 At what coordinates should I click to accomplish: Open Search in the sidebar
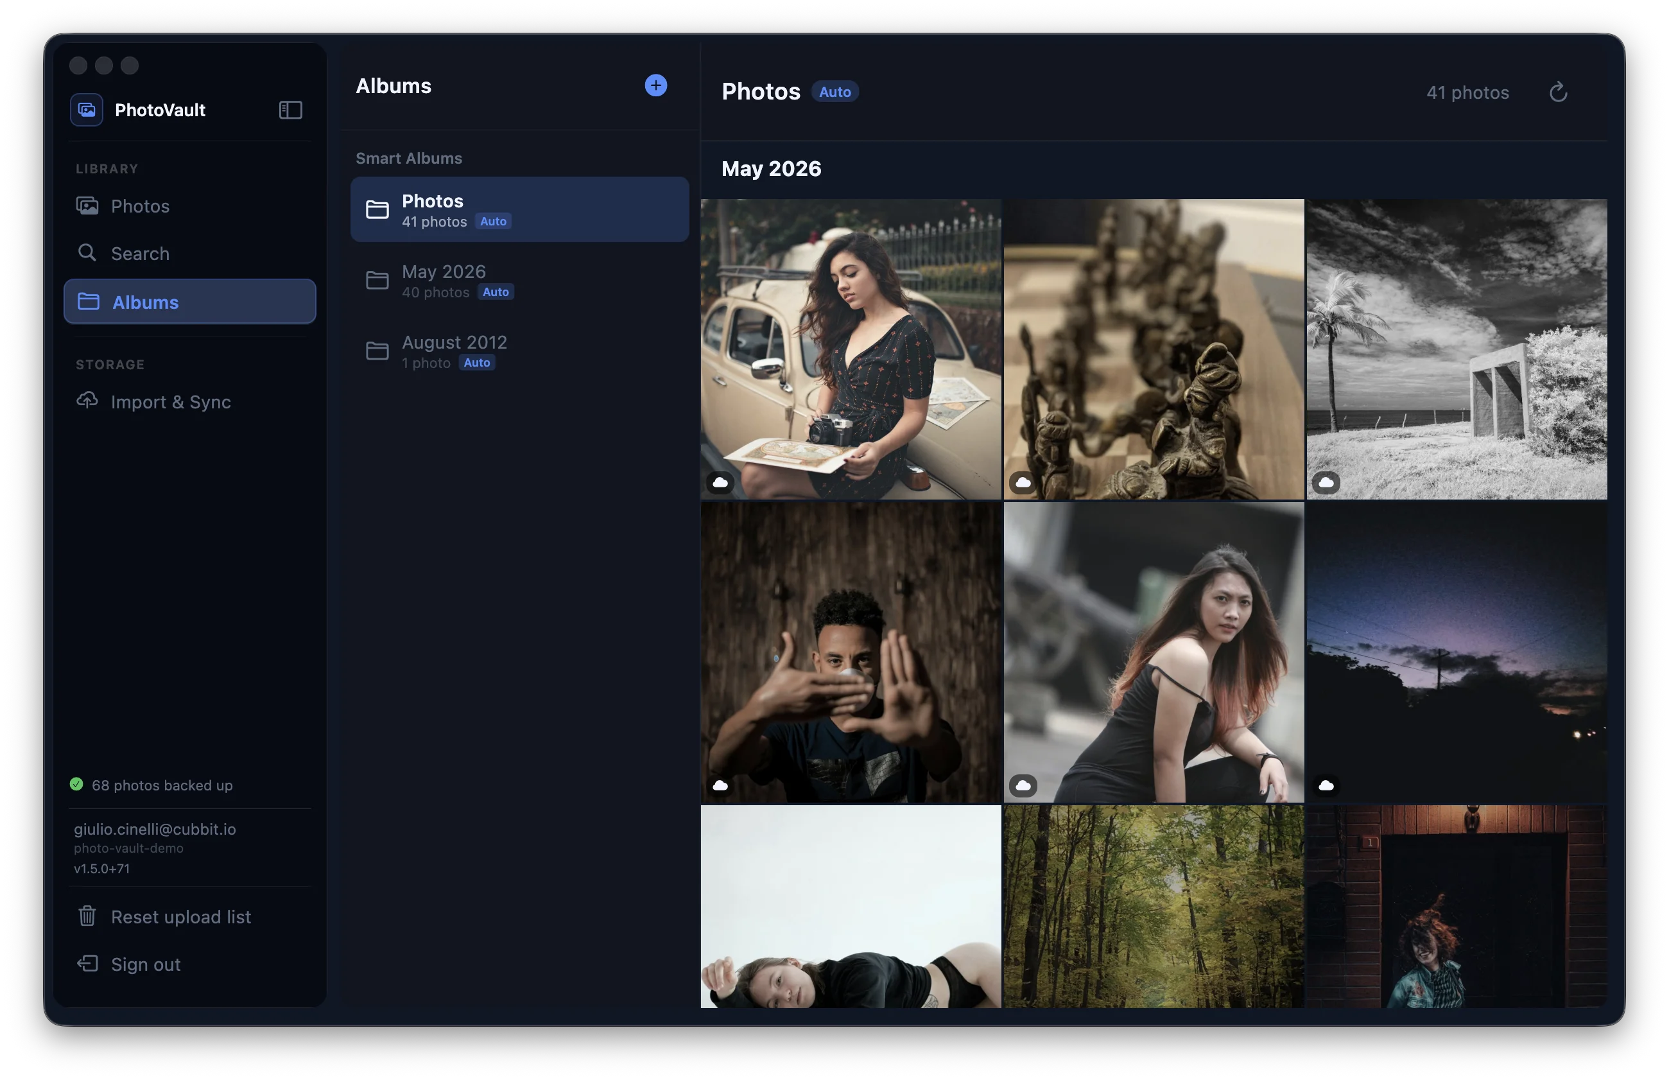tap(189, 253)
